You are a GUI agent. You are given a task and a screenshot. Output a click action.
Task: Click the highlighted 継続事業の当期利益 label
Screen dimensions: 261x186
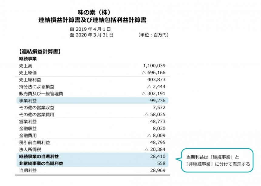(x=39, y=157)
